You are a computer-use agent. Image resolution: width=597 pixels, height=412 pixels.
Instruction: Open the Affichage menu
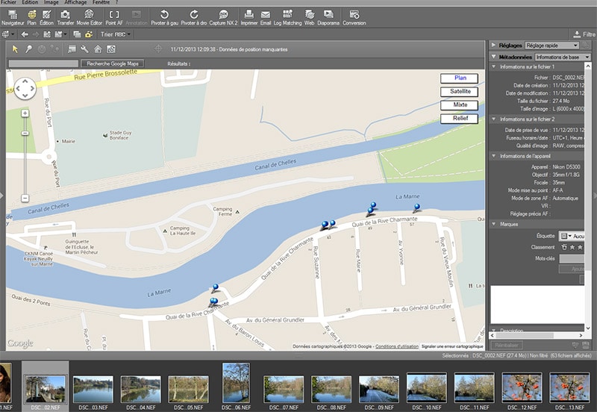pos(75,2)
